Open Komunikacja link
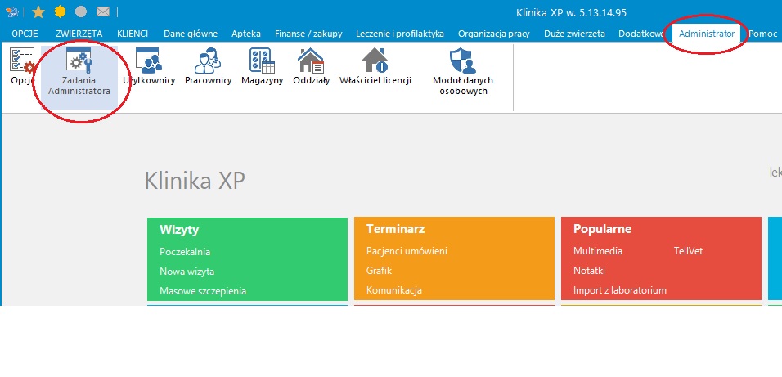This screenshot has width=782, height=377. (394, 290)
